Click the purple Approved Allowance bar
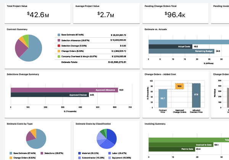The width and height of the screenshot is (229, 160). pos(64,90)
